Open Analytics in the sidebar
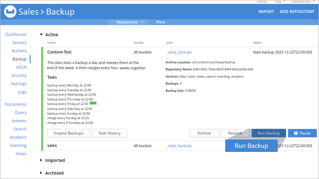The image size is (319, 179). 18,137
